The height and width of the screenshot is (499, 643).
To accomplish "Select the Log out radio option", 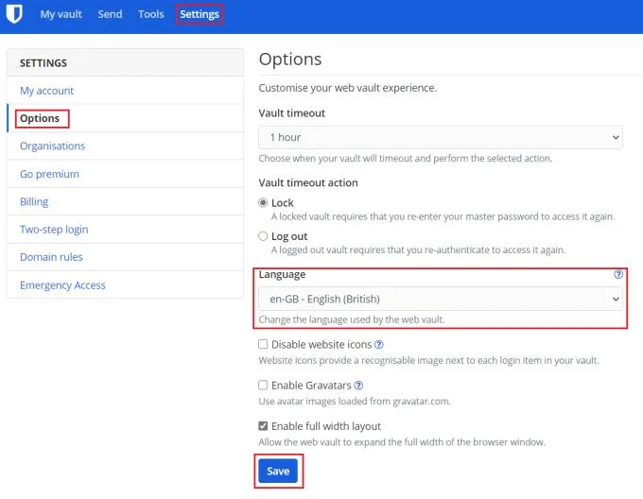I will [263, 236].
